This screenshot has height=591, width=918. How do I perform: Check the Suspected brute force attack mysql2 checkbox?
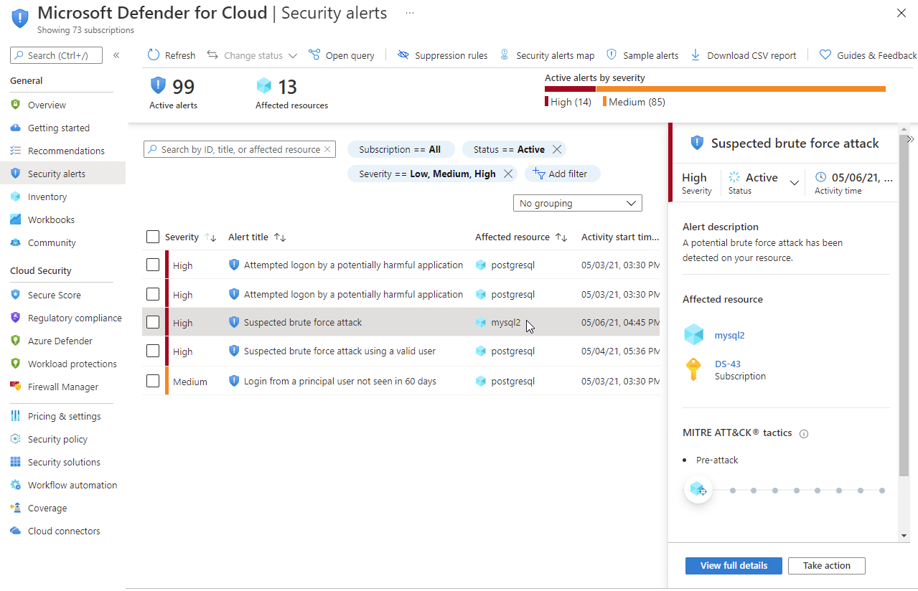coord(153,322)
